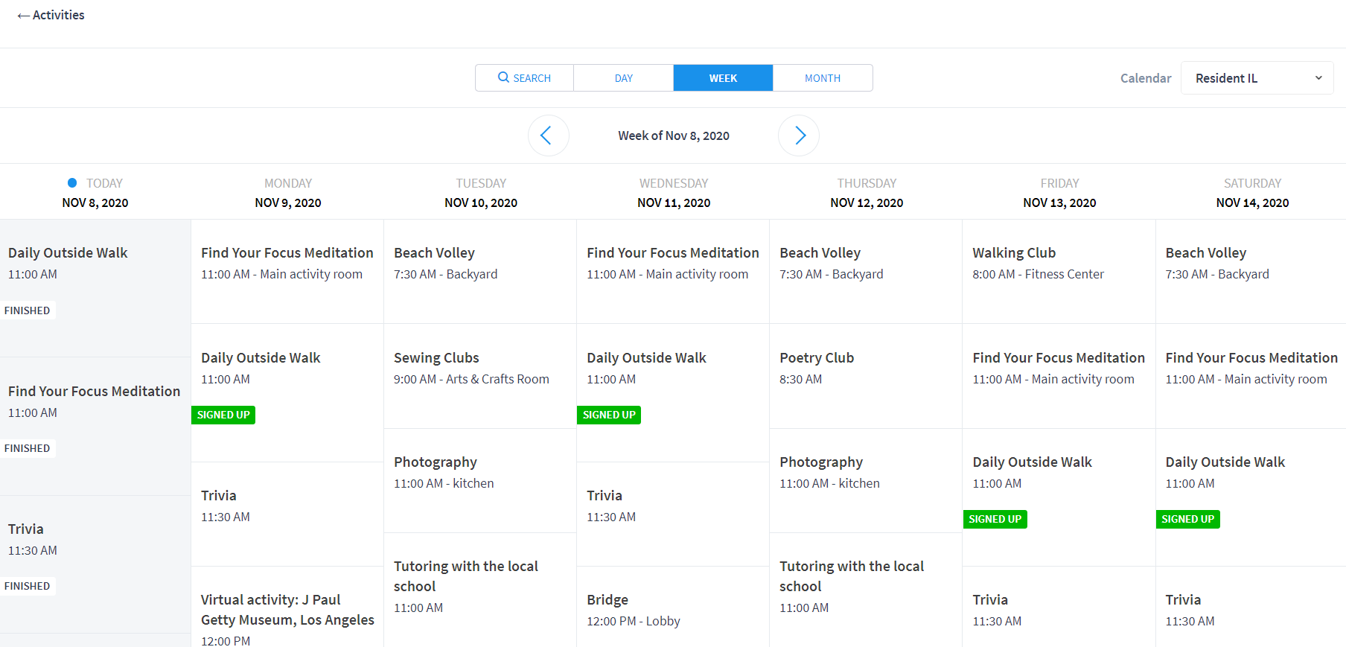This screenshot has width=1346, height=647.
Task: Open Wednesday's Trivia activity
Action: click(673, 514)
